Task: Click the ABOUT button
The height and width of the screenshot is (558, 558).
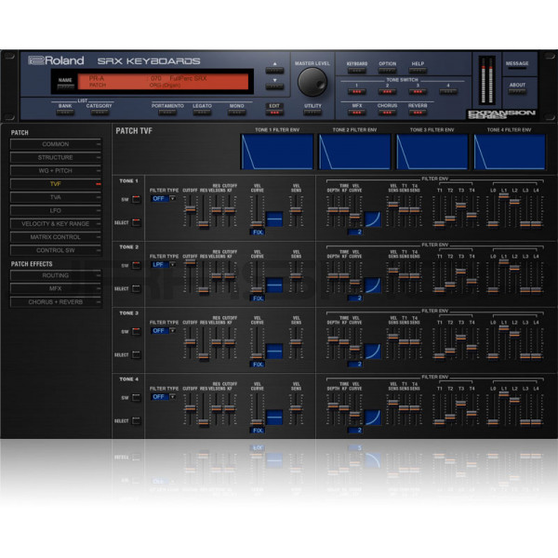Action: (517, 91)
